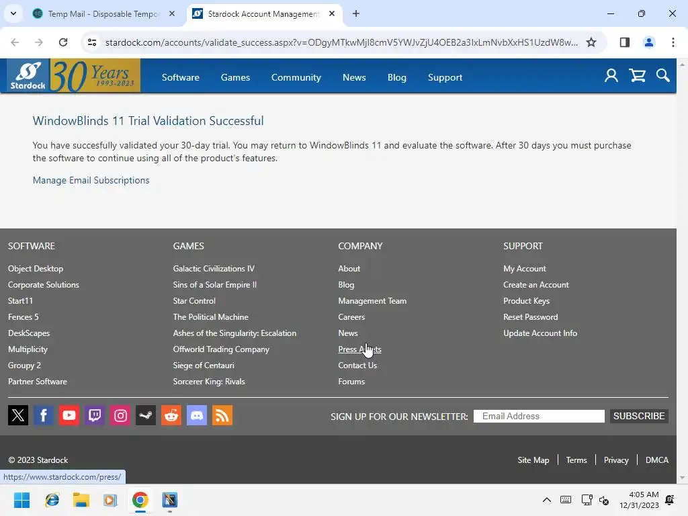This screenshot has width=688, height=516.
Task: Open the Reddit social icon
Action: click(171, 415)
